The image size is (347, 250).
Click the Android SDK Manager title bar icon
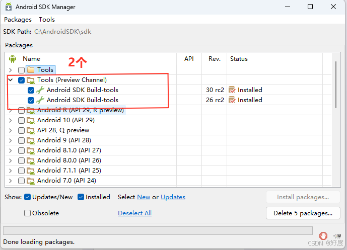point(9,7)
